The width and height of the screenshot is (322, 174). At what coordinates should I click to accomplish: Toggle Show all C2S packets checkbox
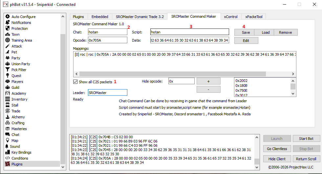[75, 82]
